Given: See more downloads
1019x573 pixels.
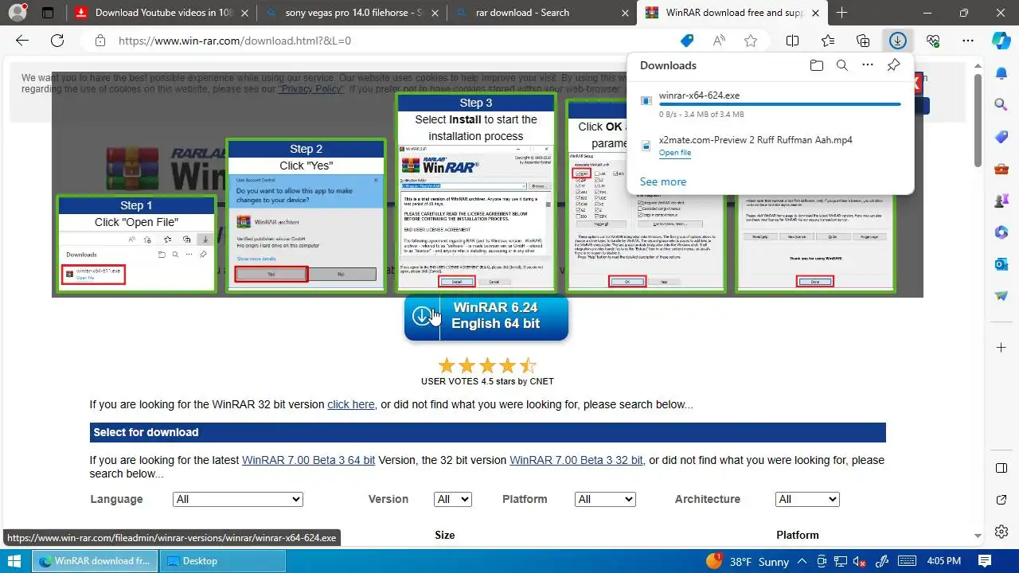Looking at the screenshot, I should [663, 181].
